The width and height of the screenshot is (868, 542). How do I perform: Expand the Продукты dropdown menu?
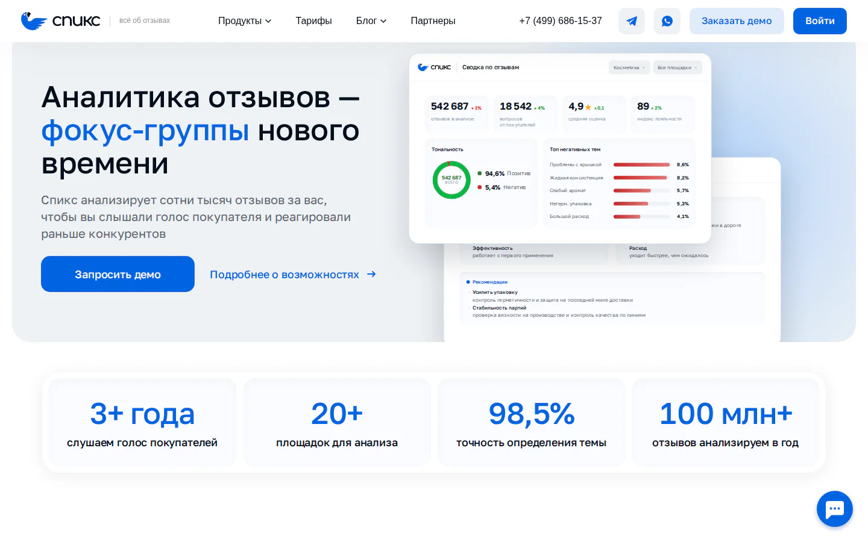pyautogui.click(x=245, y=21)
